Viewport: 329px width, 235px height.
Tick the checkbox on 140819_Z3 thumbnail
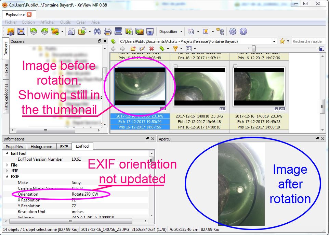(x=235, y=66)
